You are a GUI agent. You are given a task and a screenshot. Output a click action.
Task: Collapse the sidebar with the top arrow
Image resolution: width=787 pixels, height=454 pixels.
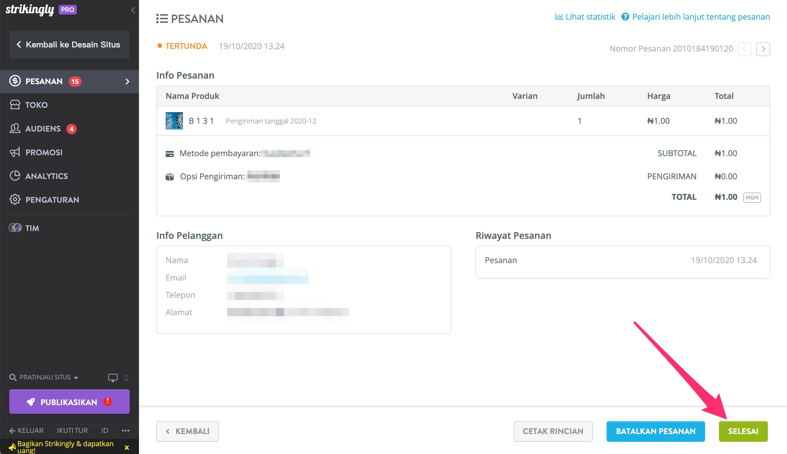(x=133, y=10)
